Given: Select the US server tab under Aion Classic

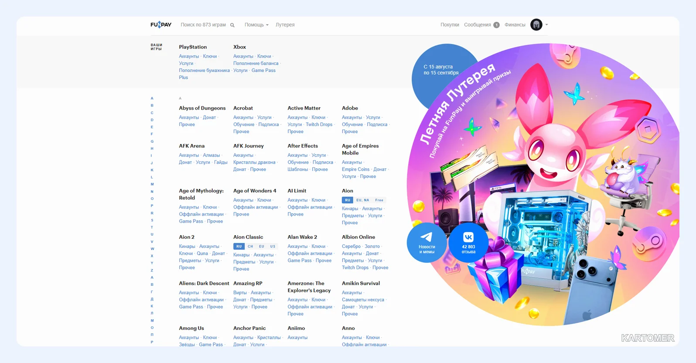Looking at the screenshot, I should click(x=273, y=247).
